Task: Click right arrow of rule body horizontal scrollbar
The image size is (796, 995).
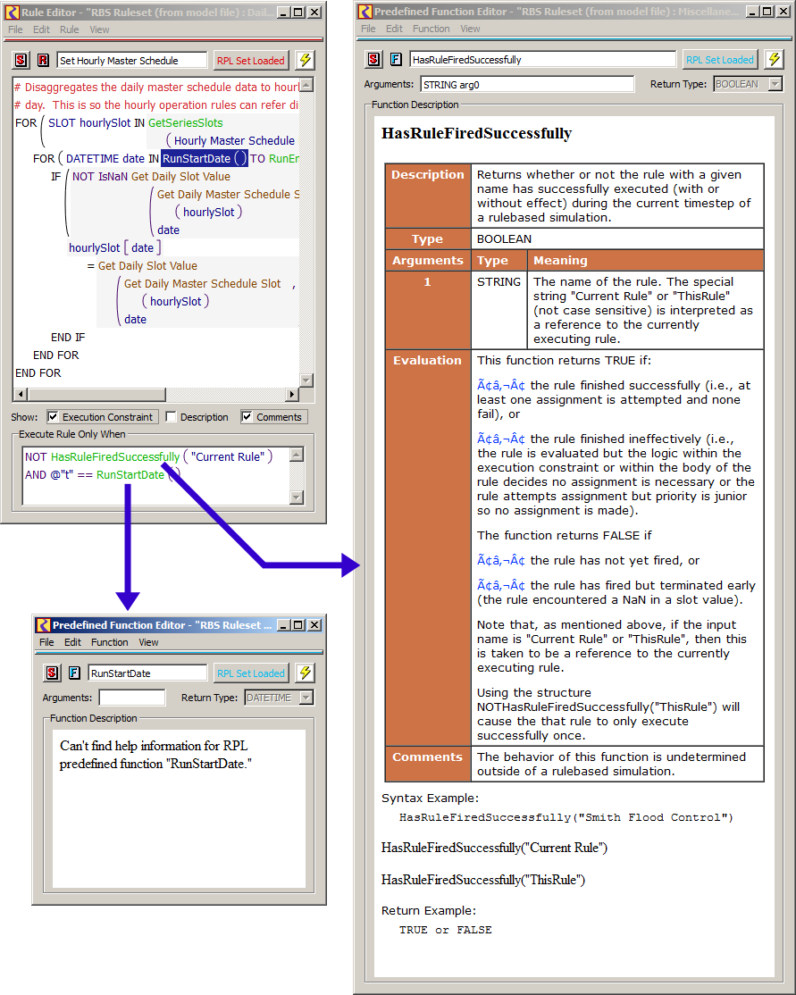Action: [x=292, y=394]
